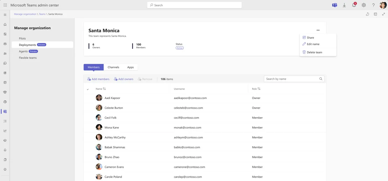This screenshot has width=388, height=181.
Task: Open the app launcher grid
Action: coord(5,5)
